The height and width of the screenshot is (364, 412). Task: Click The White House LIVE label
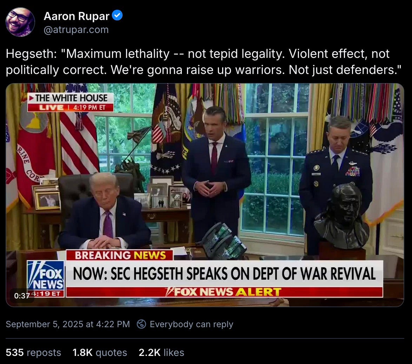point(71,102)
